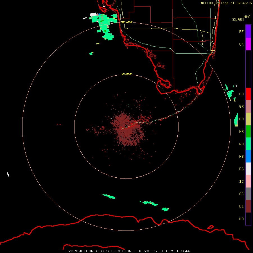Click the ND black legend swatch
The width and height of the screenshot is (253, 253).
(248, 219)
